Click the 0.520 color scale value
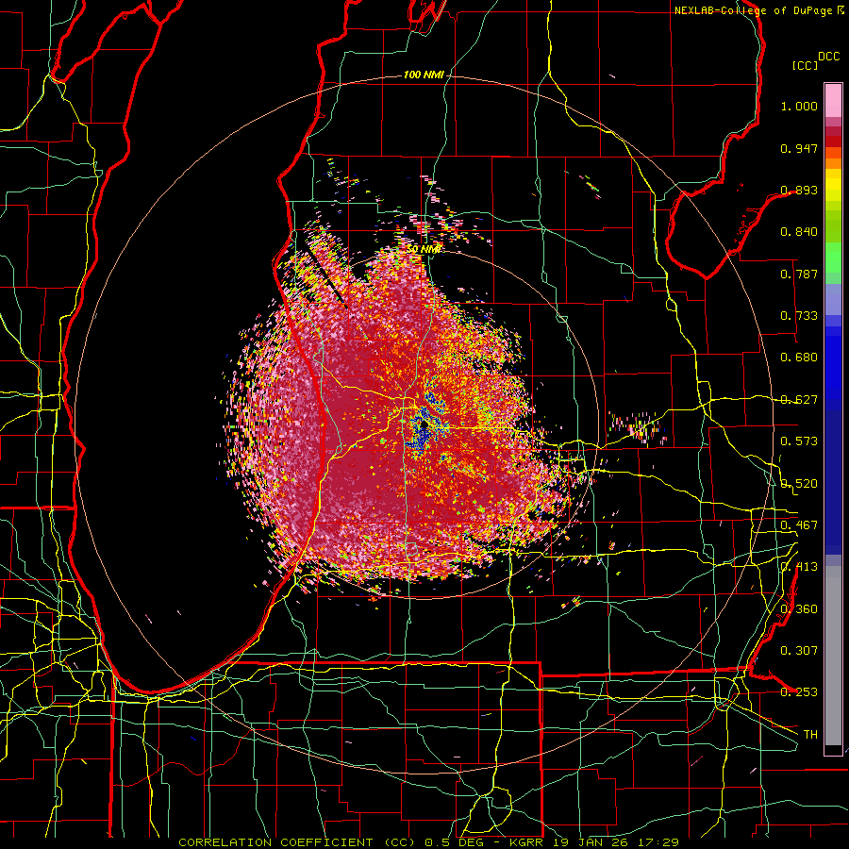This screenshot has width=849, height=849. [x=799, y=484]
